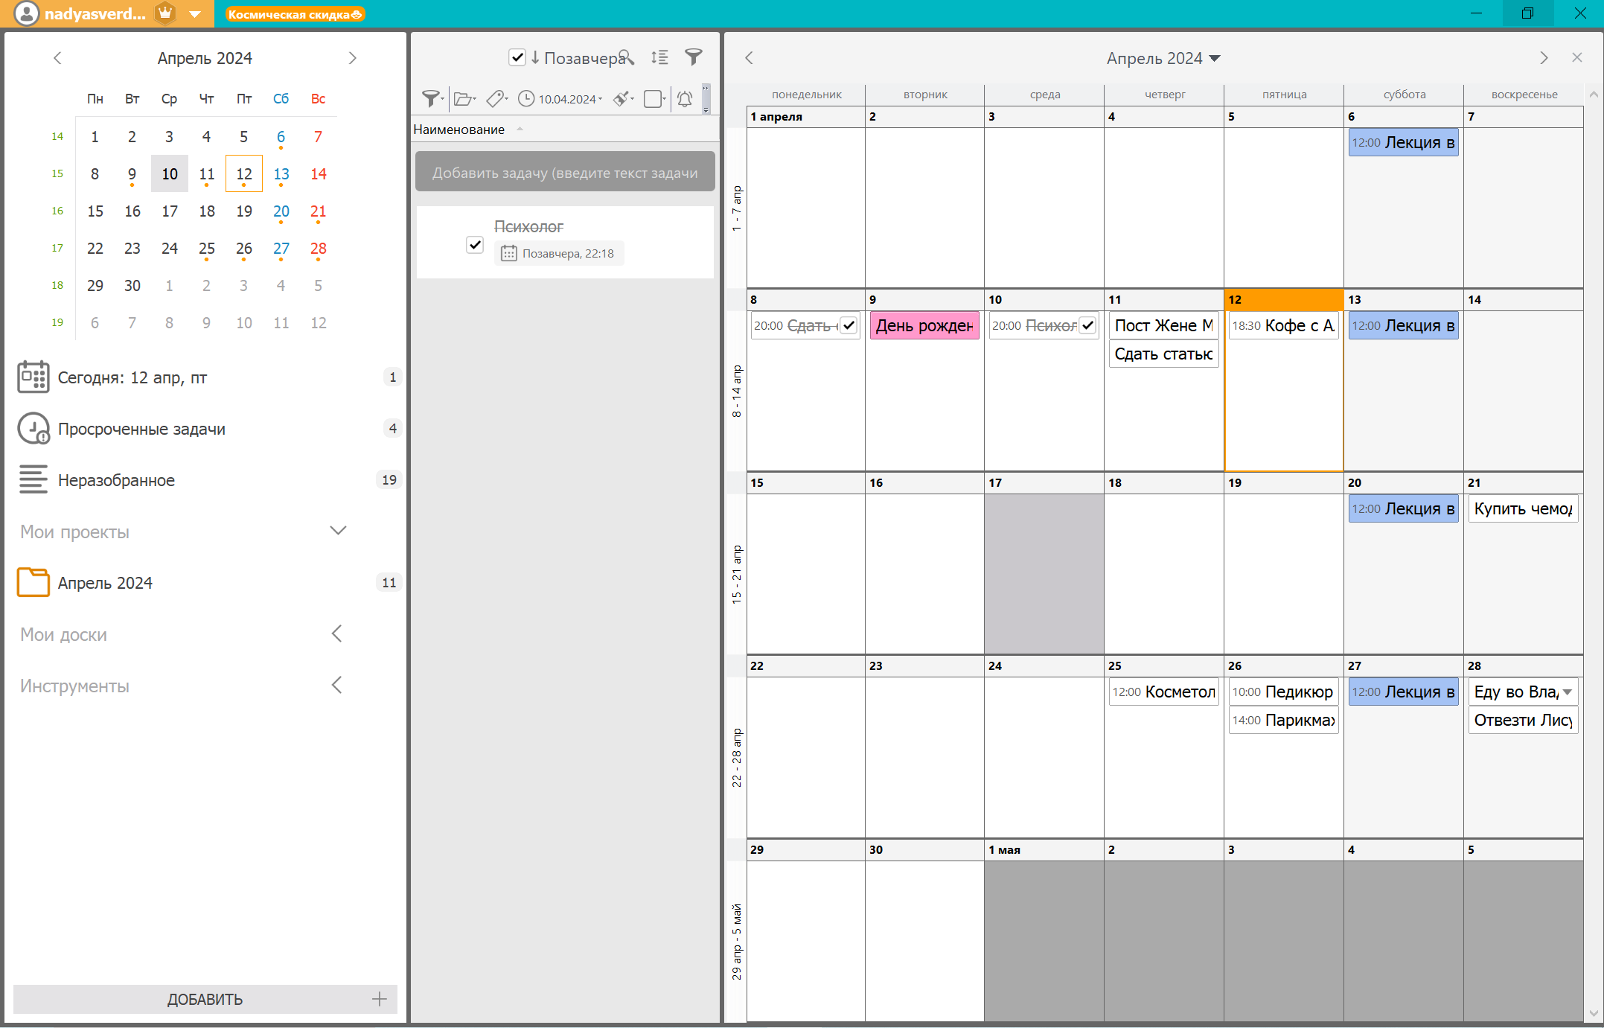Click the reminder bell icon in toolbar
The height and width of the screenshot is (1028, 1604).
(x=685, y=98)
